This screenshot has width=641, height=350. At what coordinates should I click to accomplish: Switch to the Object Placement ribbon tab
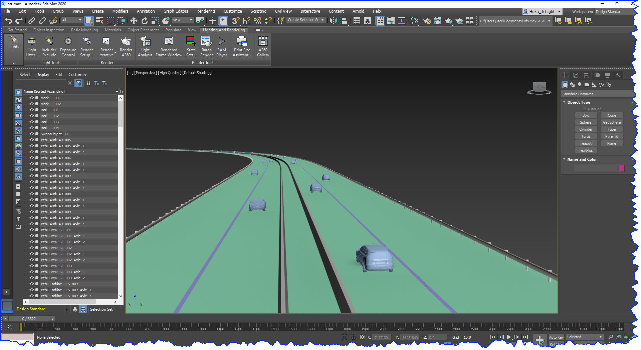(143, 30)
